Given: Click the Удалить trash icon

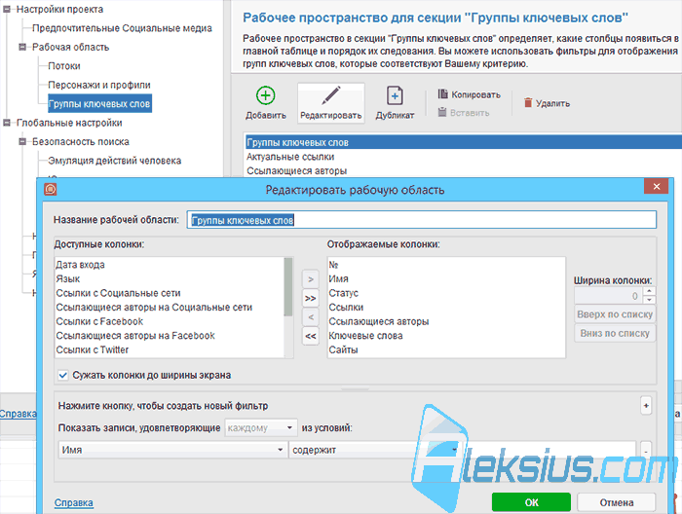Looking at the screenshot, I should pos(528,103).
